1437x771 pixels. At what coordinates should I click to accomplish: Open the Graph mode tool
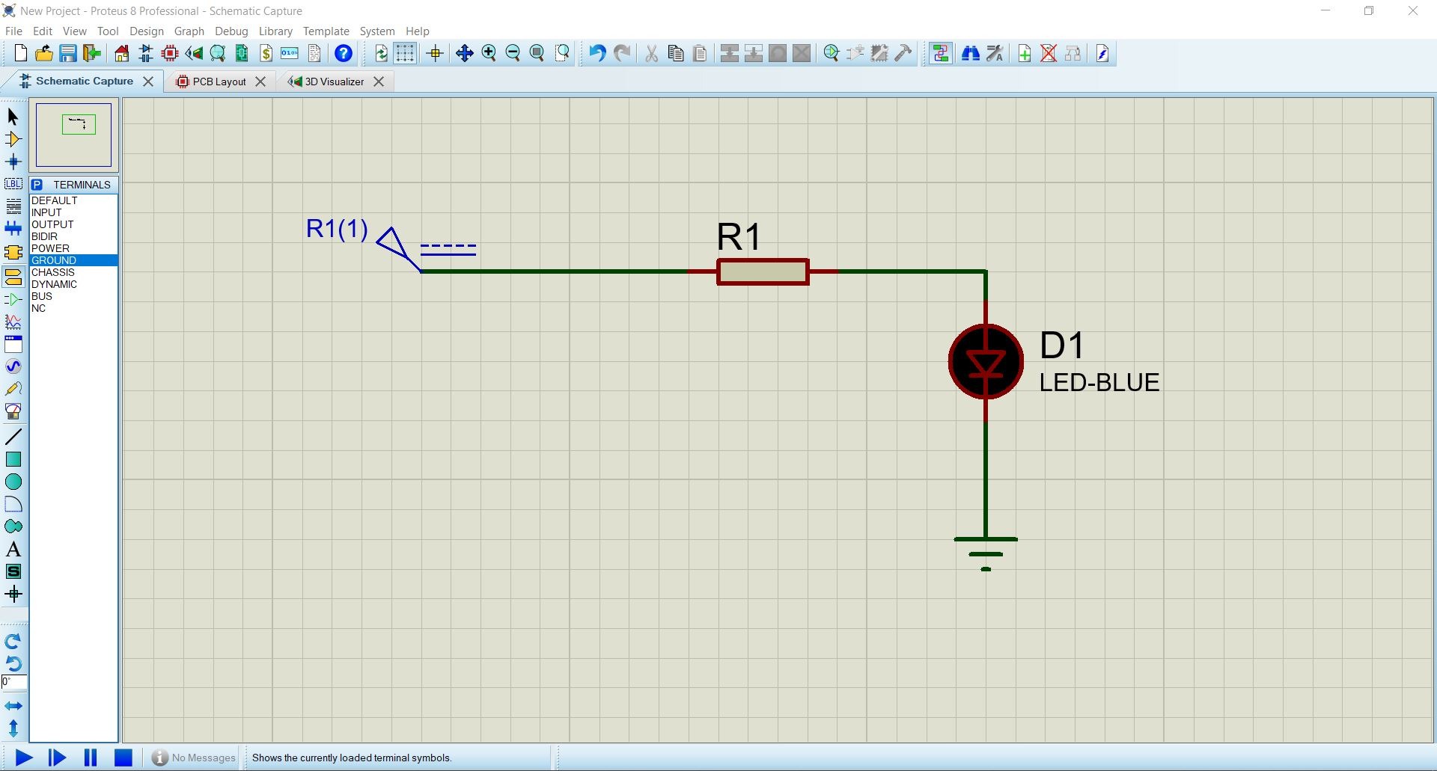click(x=13, y=322)
